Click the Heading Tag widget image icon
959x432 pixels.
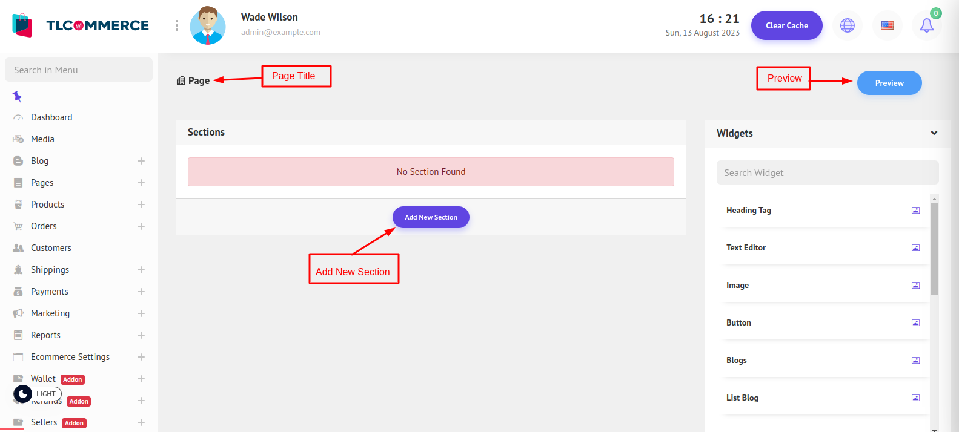tap(915, 211)
